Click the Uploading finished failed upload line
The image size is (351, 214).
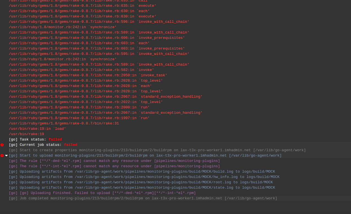tap(102, 193)
